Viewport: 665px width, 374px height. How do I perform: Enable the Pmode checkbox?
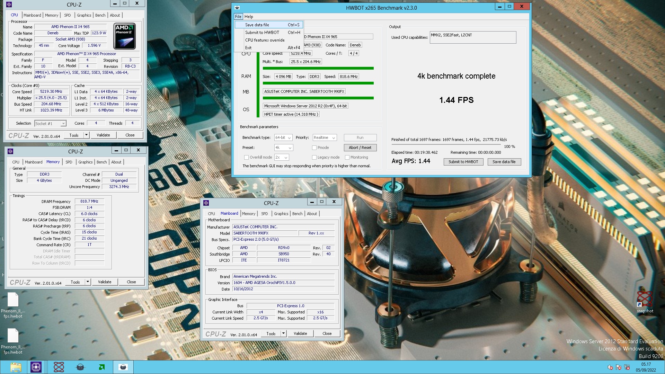pyautogui.click(x=314, y=148)
